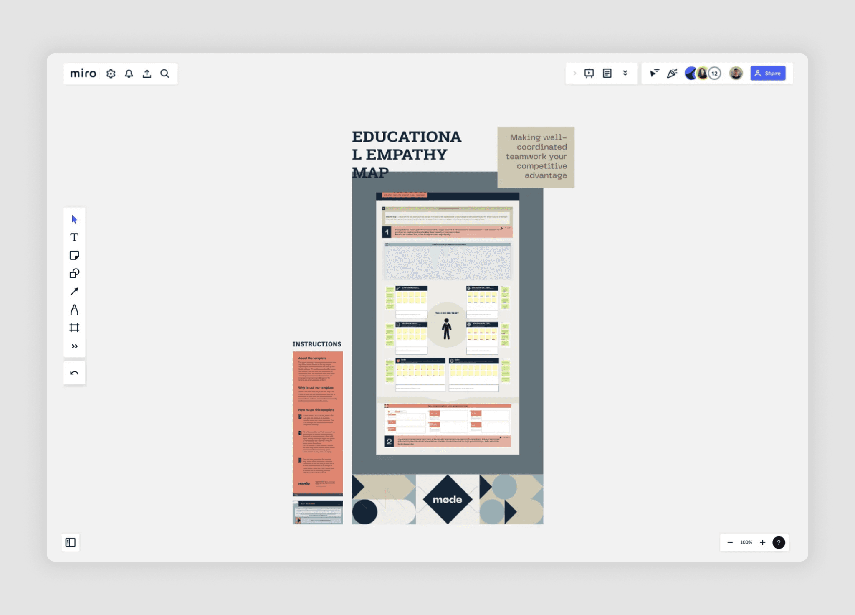Expand more tools with the double-arrow icon
Image resolution: width=855 pixels, height=615 pixels.
pyautogui.click(x=74, y=346)
